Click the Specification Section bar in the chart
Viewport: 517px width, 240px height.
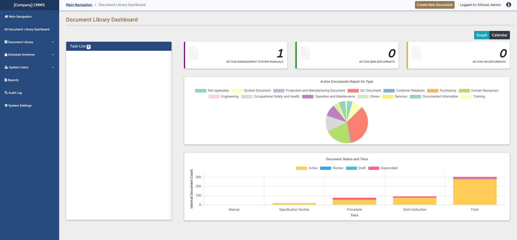294,204
